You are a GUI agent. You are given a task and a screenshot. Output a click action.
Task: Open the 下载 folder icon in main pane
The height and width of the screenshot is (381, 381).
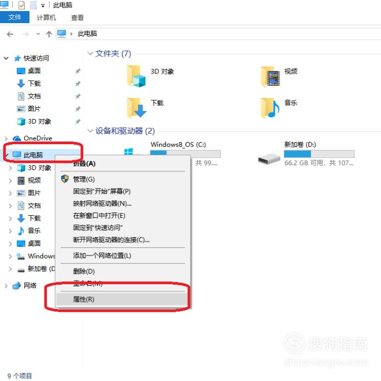[136, 108]
